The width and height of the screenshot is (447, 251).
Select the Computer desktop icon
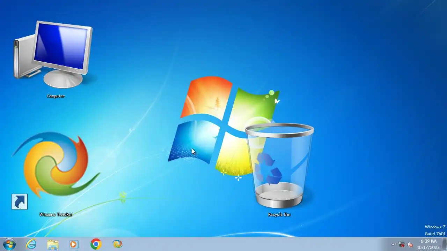(53, 55)
